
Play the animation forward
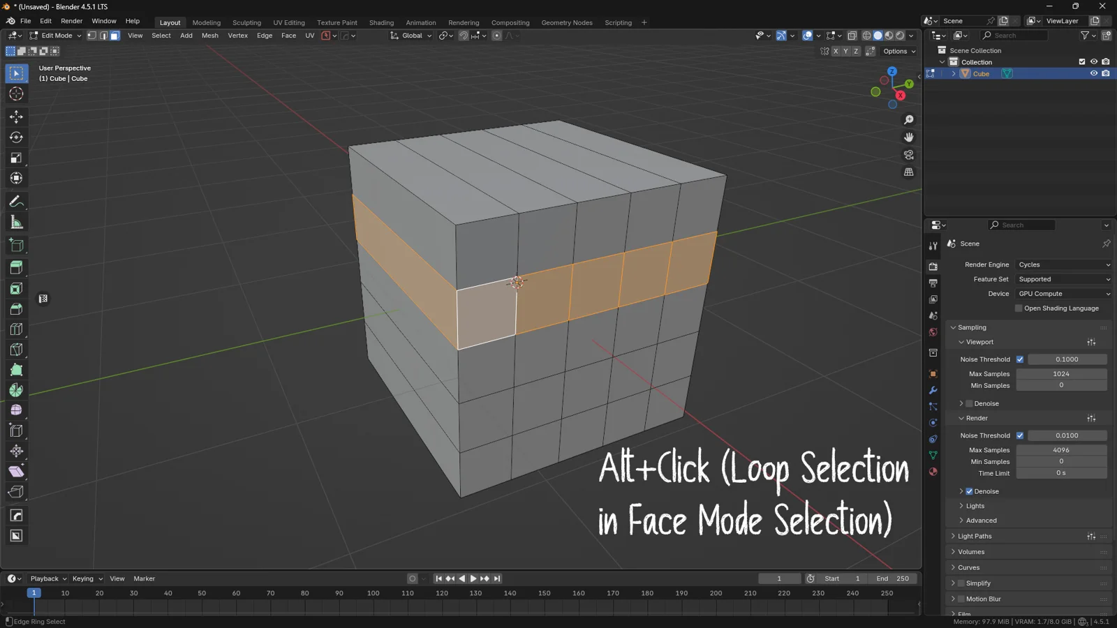(473, 578)
